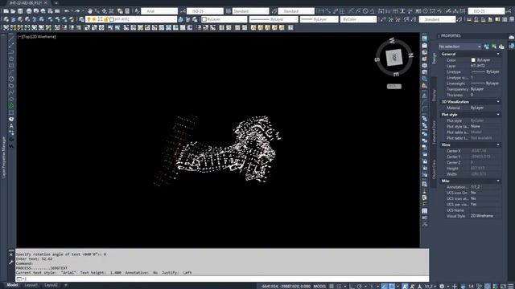The width and height of the screenshot is (515, 289).
Task: Open the ISO-25 dimension style dropdown
Action: point(205,11)
